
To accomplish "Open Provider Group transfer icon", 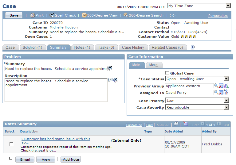I will pyautogui.click(x=221, y=86).
